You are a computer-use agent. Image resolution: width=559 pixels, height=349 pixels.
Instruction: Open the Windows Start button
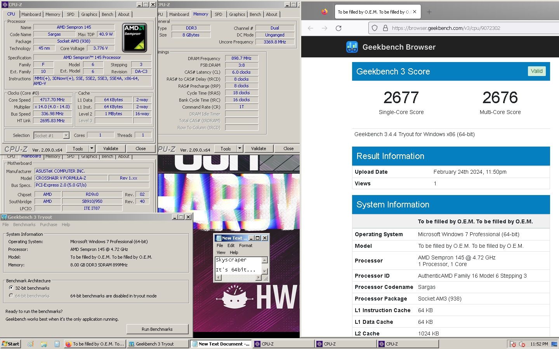10,344
